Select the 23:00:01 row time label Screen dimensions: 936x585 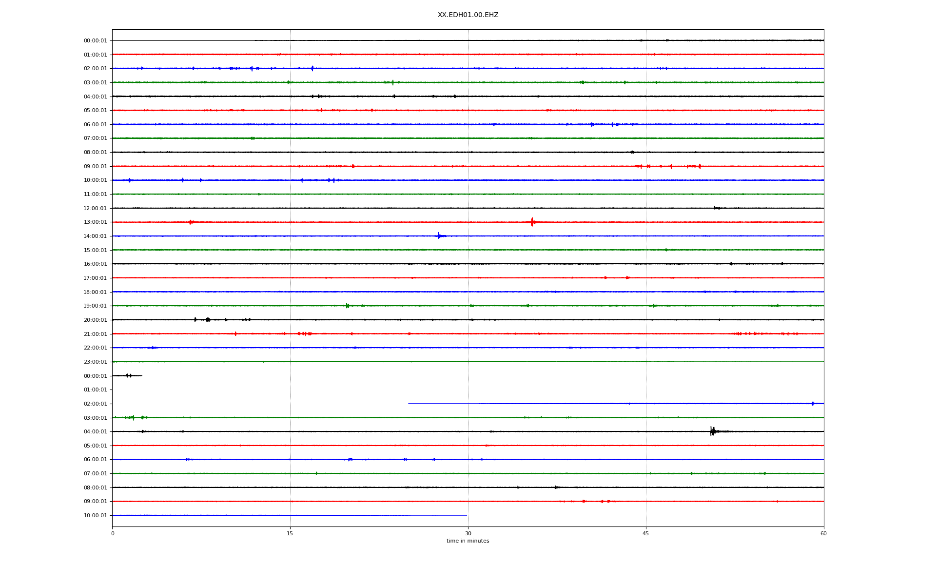click(95, 362)
